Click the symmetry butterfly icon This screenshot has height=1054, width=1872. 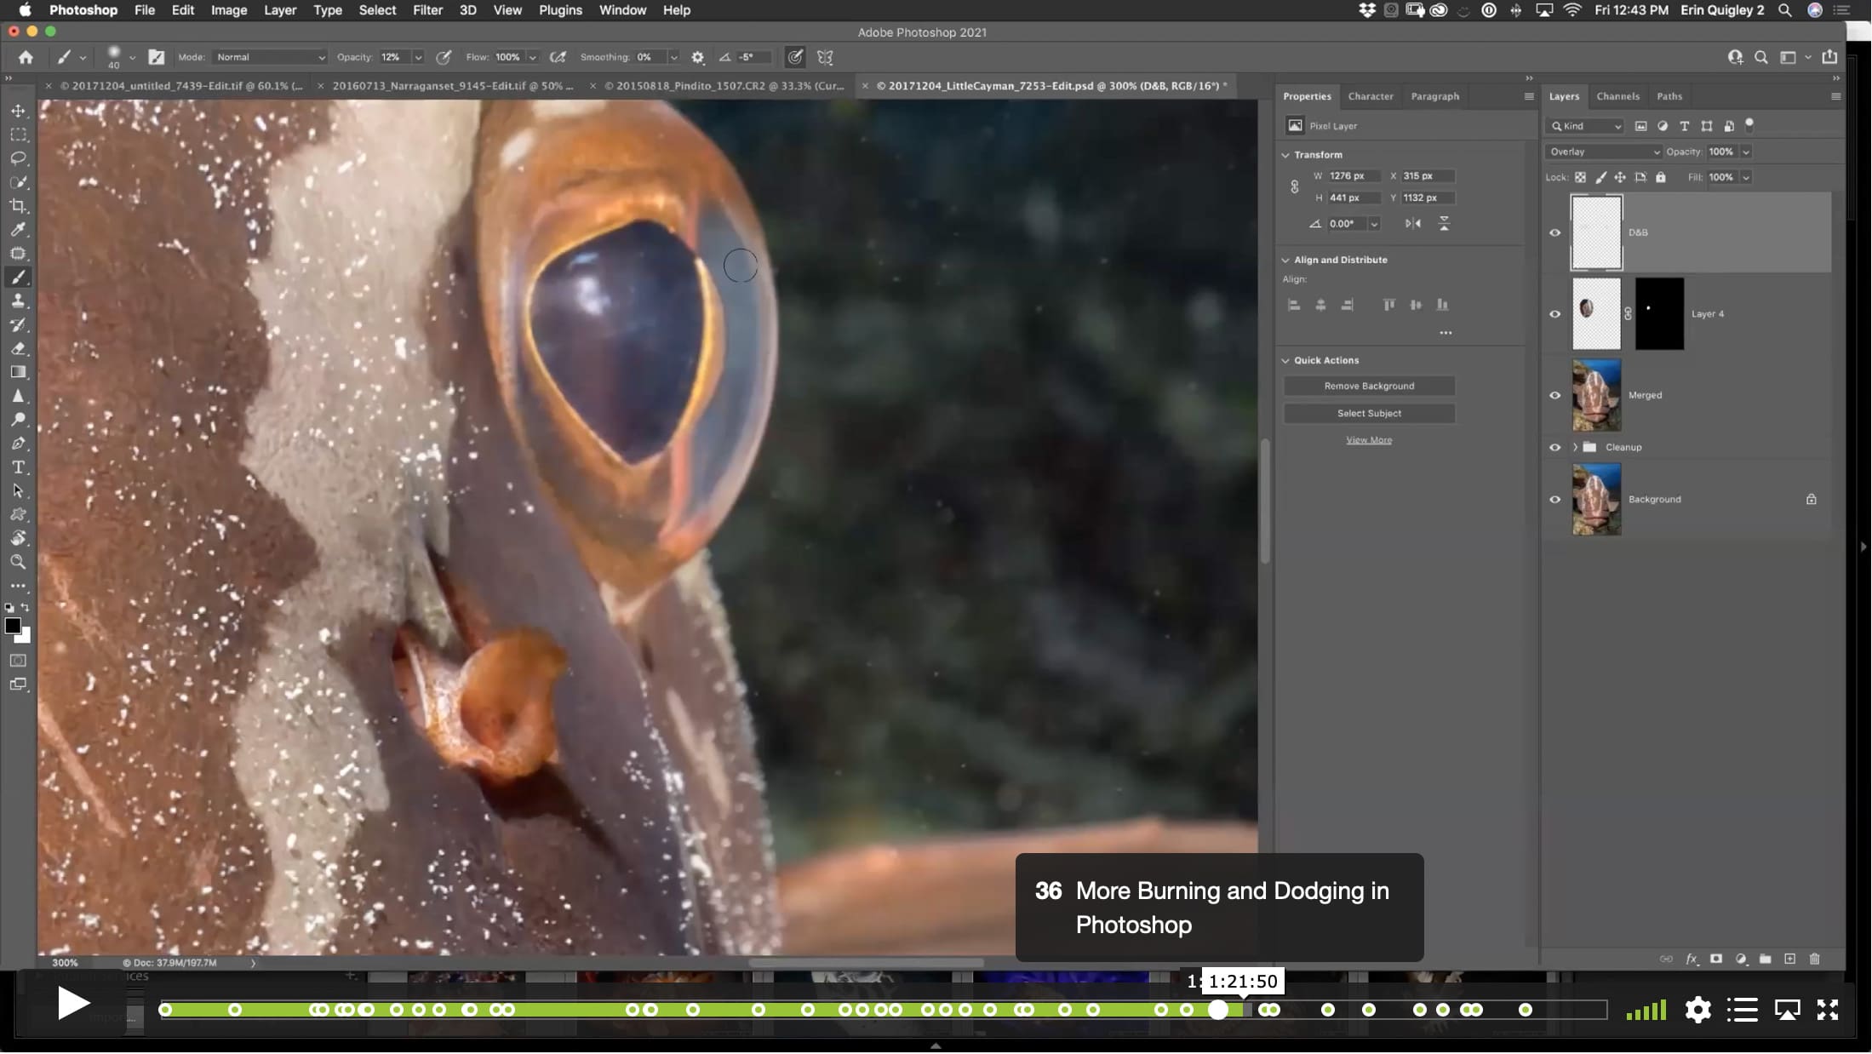click(x=825, y=57)
